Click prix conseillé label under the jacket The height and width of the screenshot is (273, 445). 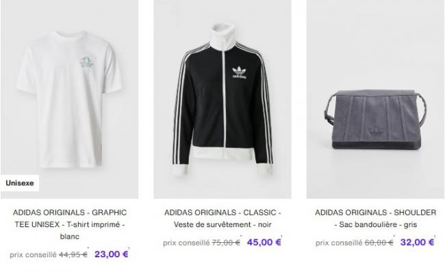(186, 243)
